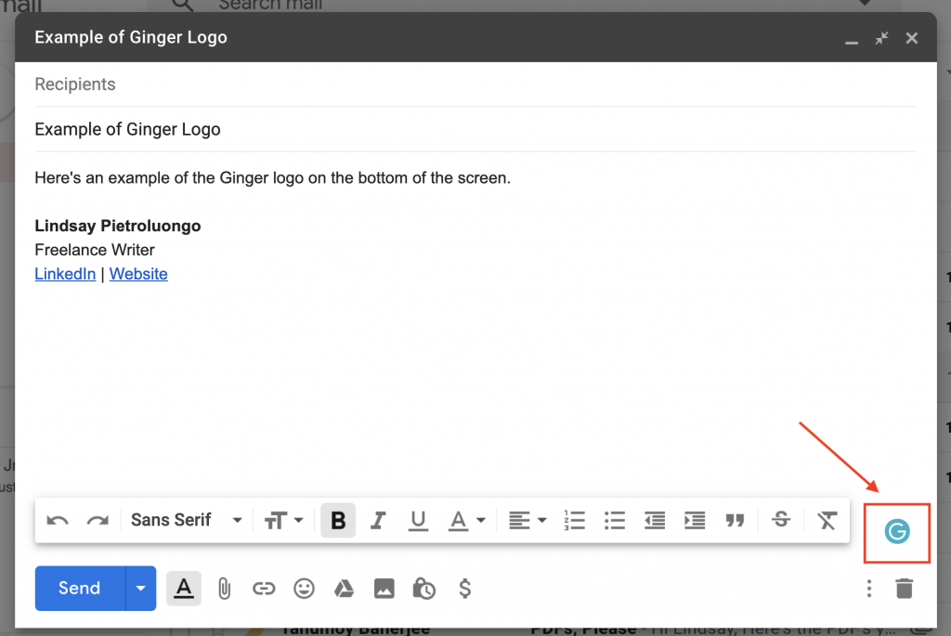Open the emoji picker
Screen dimensions: 951x636
[304, 588]
